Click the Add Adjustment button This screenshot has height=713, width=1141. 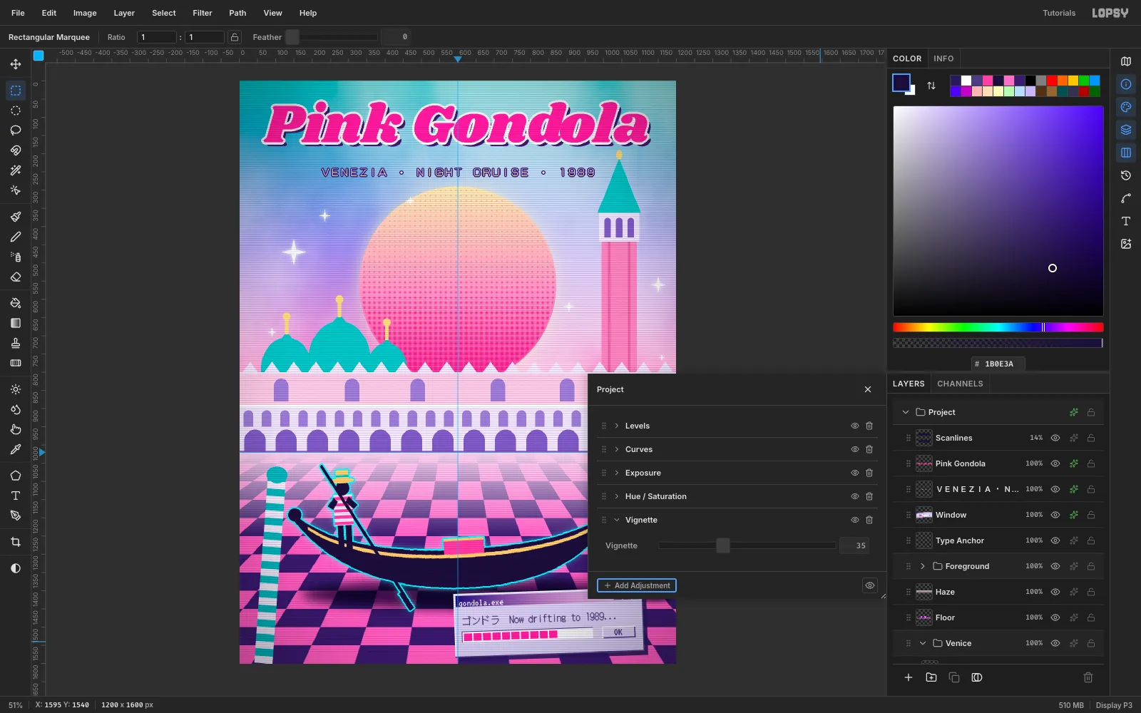click(x=637, y=585)
